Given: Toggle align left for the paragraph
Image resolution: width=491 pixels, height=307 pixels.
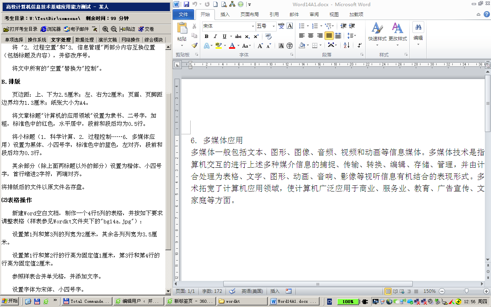Looking at the screenshot, I should pos(302,36).
